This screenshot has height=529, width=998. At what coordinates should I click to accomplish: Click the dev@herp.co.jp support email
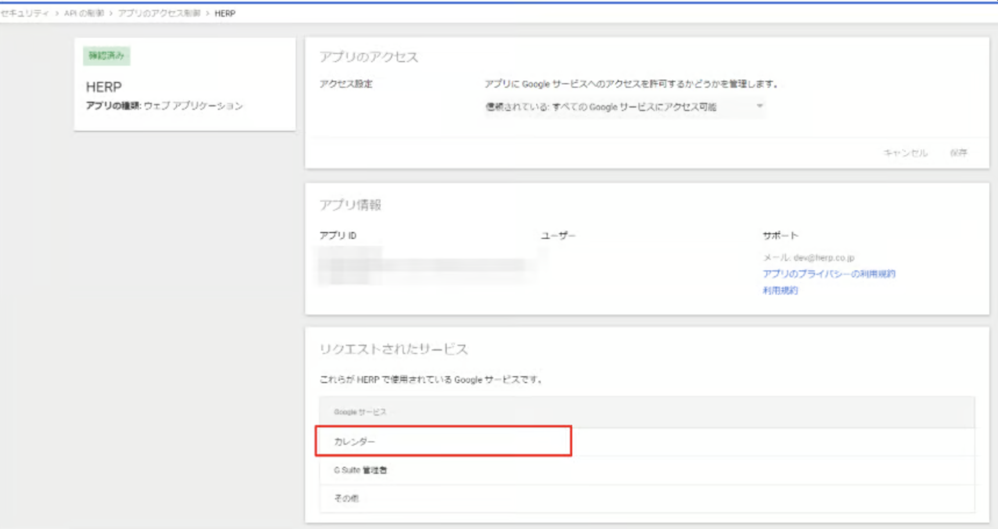coord(823,258)
